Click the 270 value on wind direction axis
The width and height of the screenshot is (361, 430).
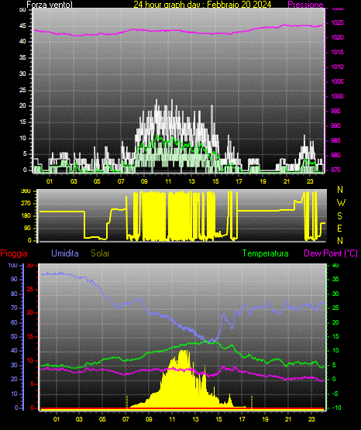26,204
